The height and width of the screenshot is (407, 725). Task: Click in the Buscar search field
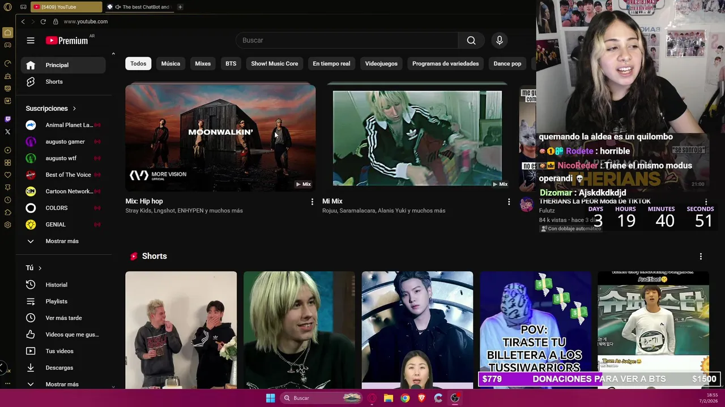coord(347,40)
